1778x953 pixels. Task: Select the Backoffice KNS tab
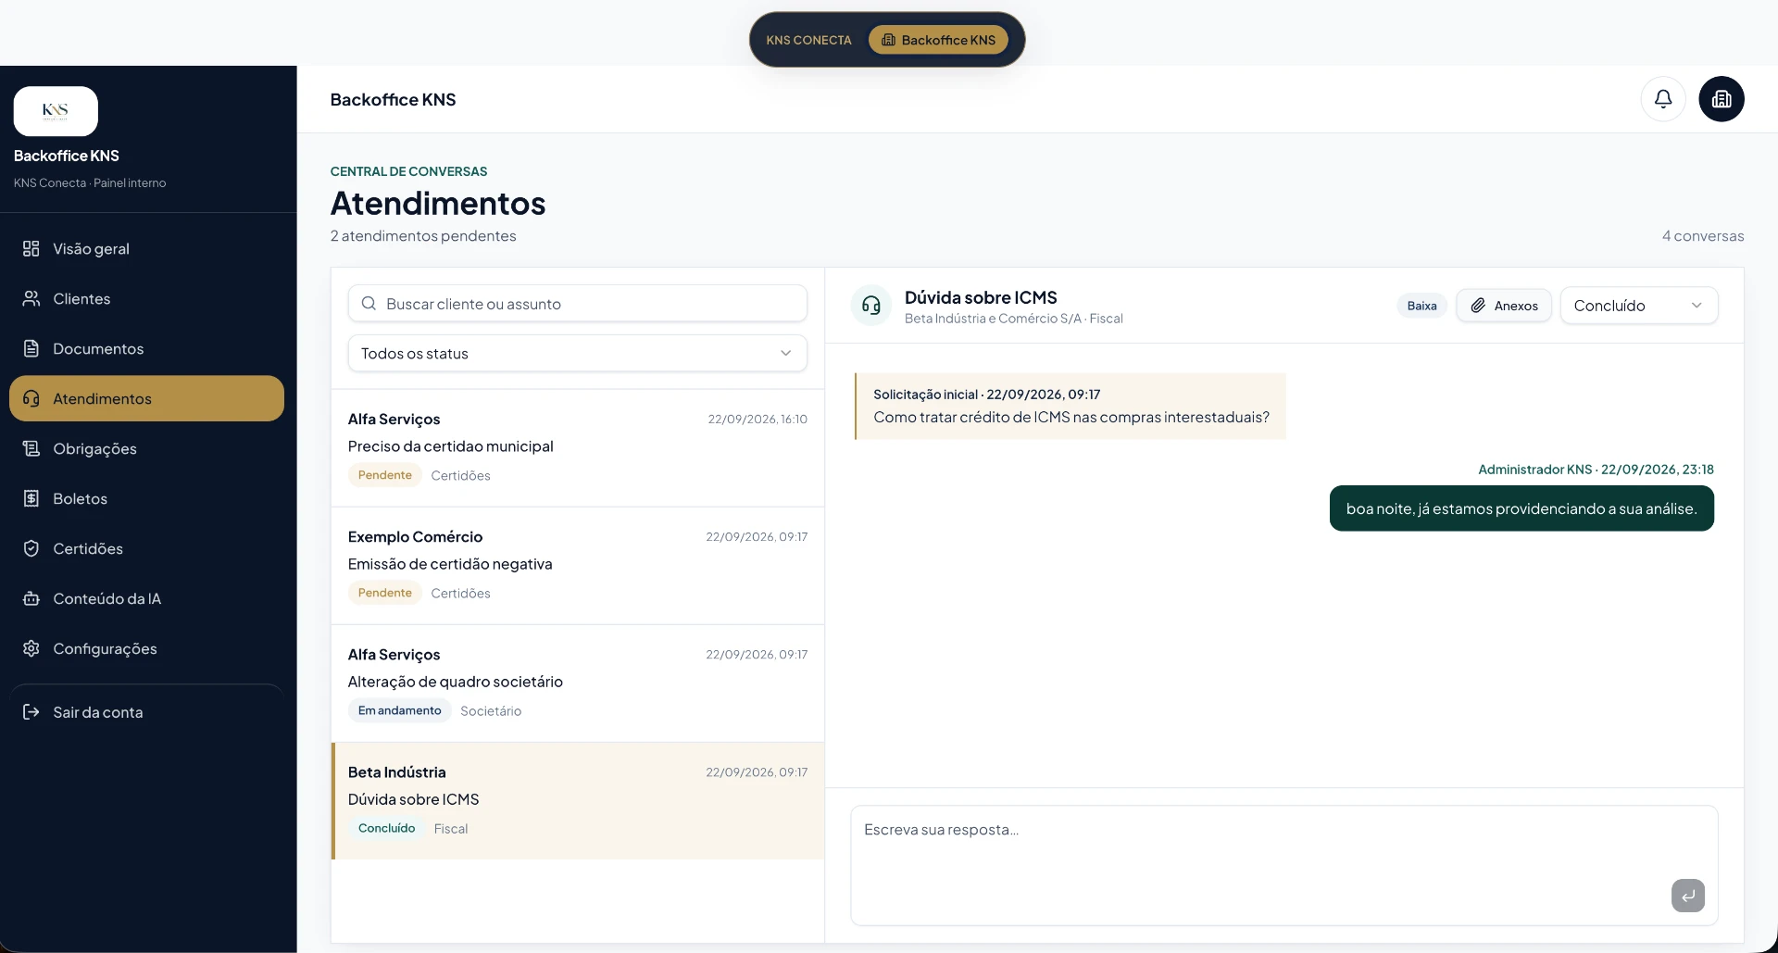[x=938, y=40]
